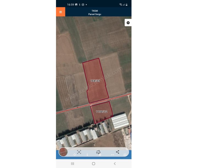Viewport: 224px width, 168px height.
Task: Open the round screenshot preview thumbnail
Action: click(63, 152)
